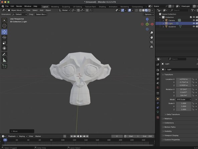Switch to the Sculpting workspace tab
The image size is (198, 149).
[x=66, y=7]
